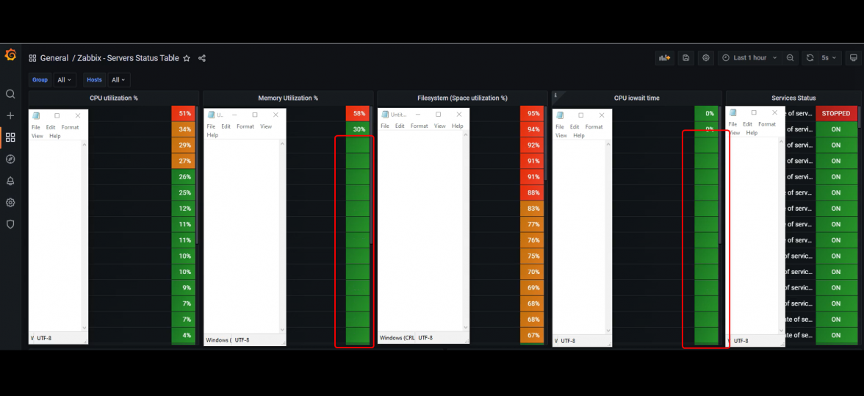The width and height of the screenshot is (864, 396).
Task: Open the CPU utilization % panel title menu
Action: click(x=113, y=98)
